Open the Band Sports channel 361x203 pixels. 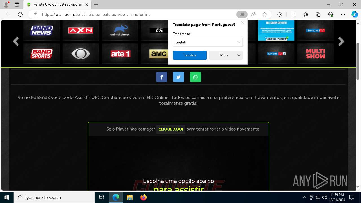(41, 54)
